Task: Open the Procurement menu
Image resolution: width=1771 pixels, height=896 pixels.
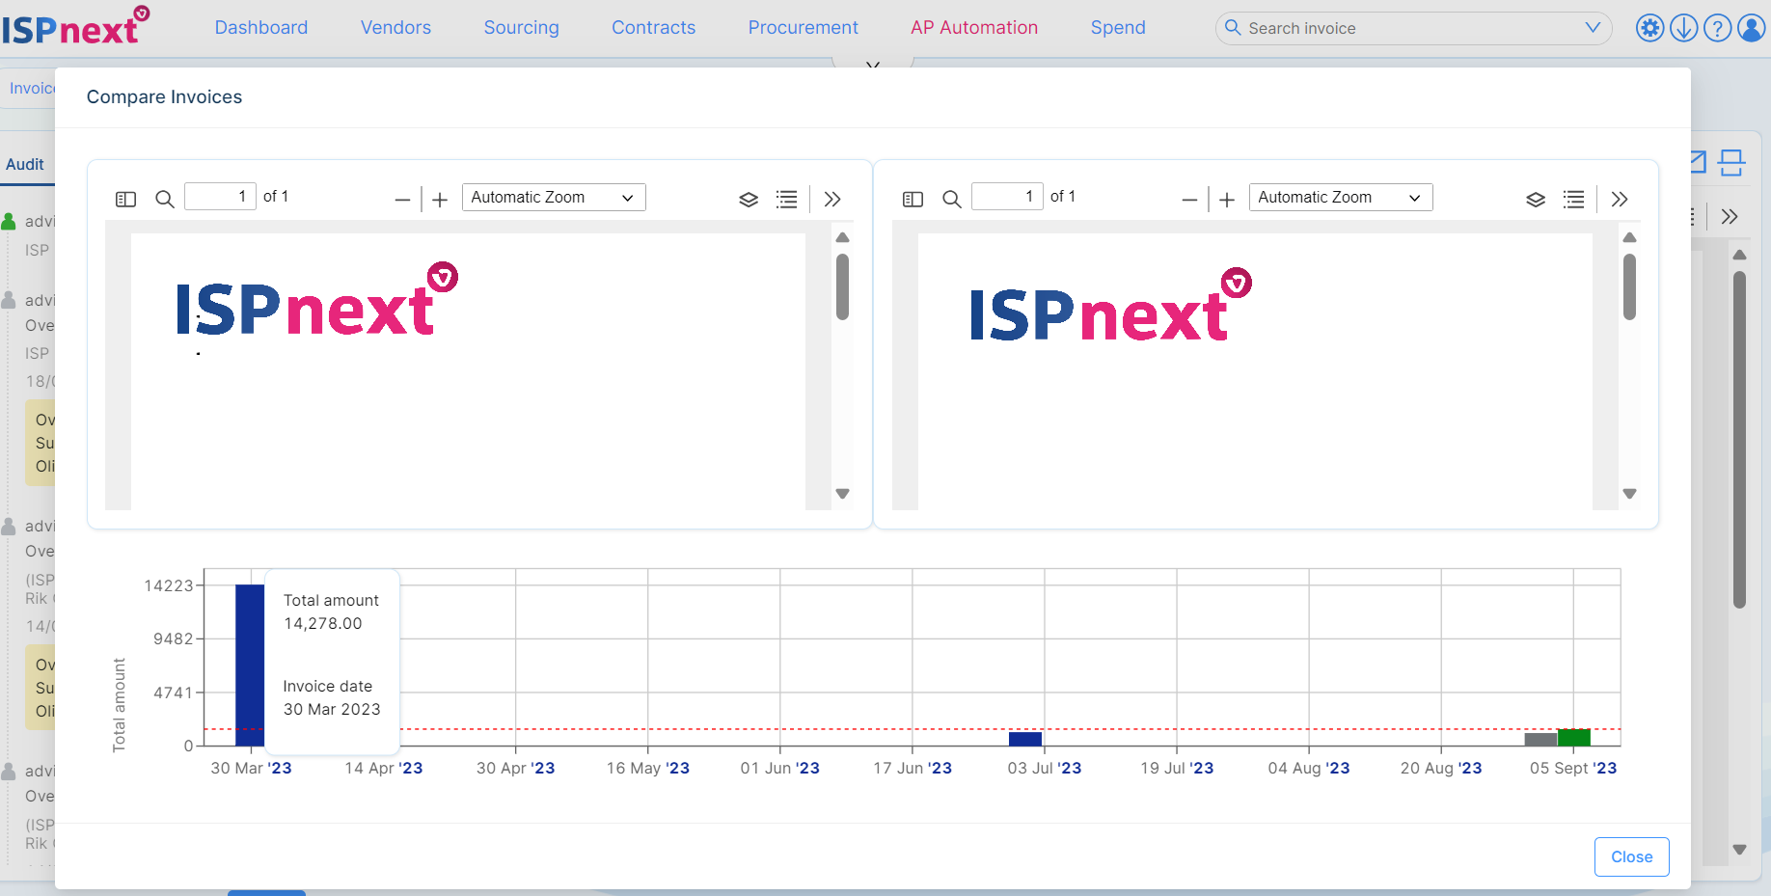Action: coord(804,28)
